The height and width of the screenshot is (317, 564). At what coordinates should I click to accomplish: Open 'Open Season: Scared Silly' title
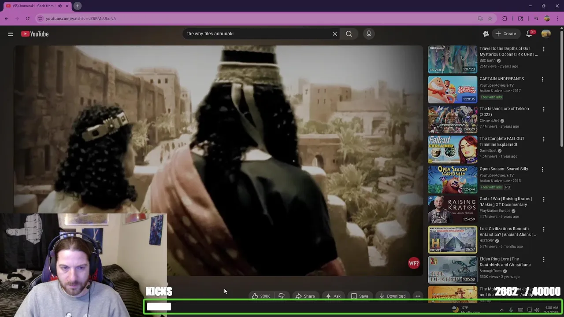pyautogui.click(x=504, y=169)
